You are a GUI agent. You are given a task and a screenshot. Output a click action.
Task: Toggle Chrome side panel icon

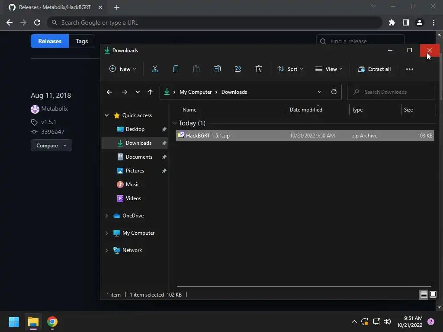pos(406,22)
